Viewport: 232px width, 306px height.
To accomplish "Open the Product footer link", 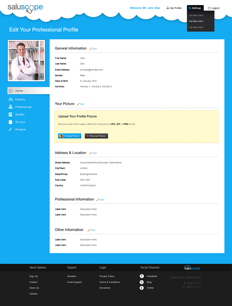I will tap(33, 282).
